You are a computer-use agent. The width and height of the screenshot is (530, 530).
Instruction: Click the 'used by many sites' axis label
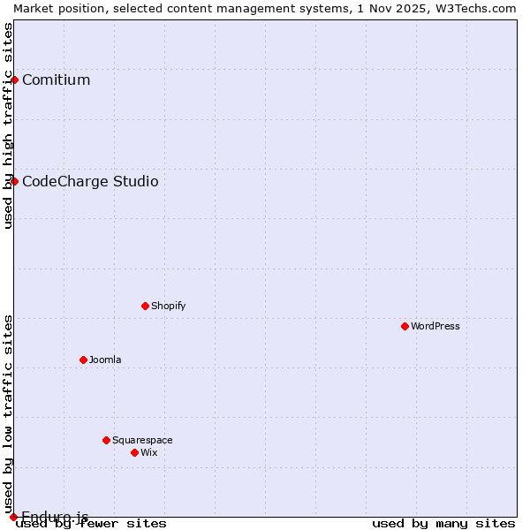443,524
